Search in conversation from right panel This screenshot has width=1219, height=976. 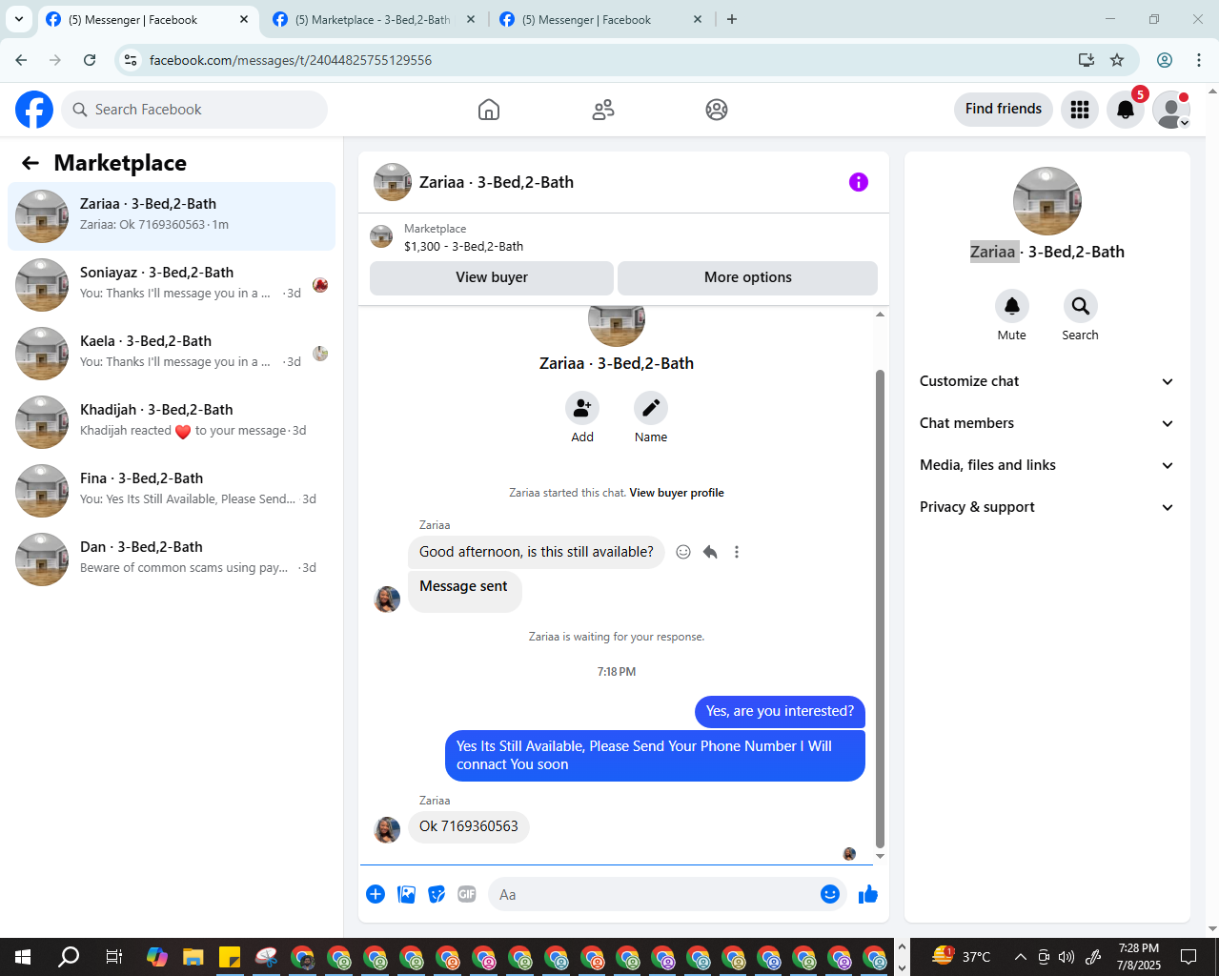[x=1081, y=306]
